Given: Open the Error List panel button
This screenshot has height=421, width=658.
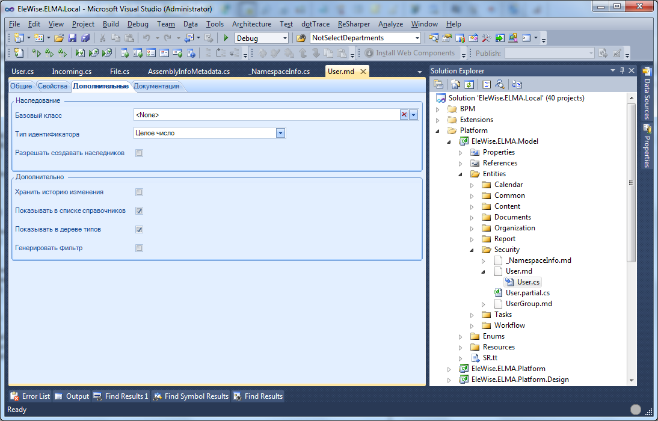Looking at the screenshot, I should click(x=30, y=396).
